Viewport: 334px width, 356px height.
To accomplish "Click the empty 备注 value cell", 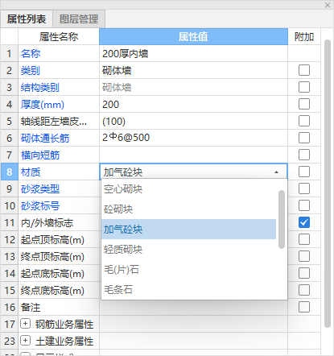I will click(x=193, y=308).
